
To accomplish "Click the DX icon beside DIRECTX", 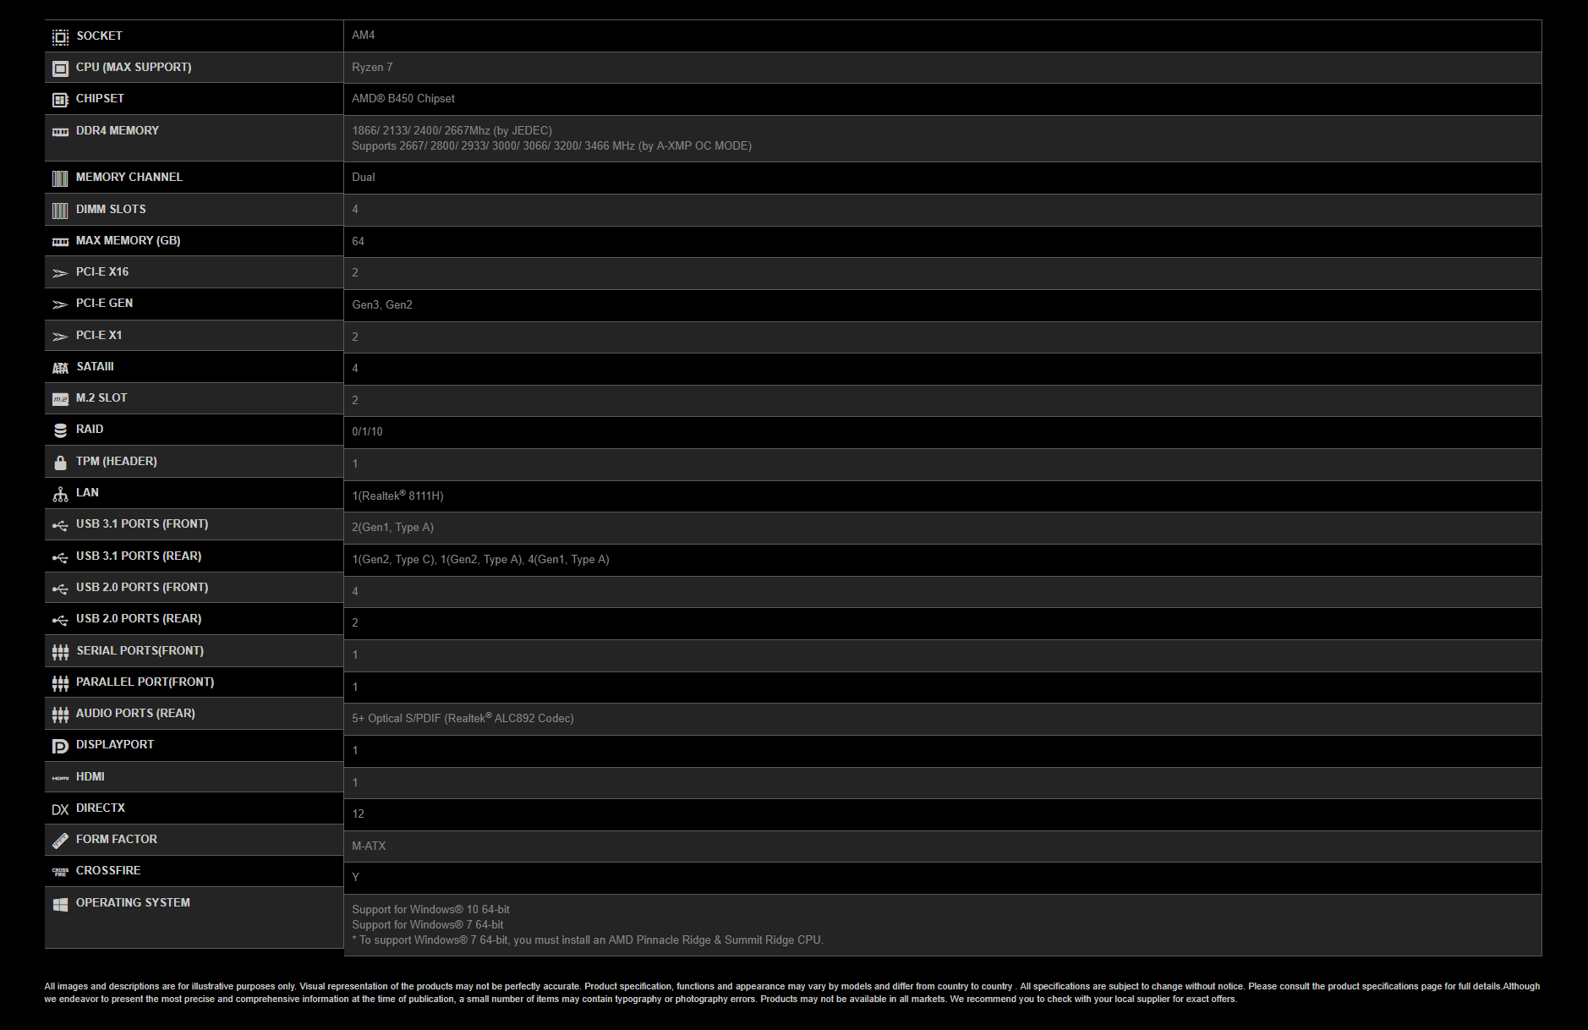I will [x=60, y=809].
